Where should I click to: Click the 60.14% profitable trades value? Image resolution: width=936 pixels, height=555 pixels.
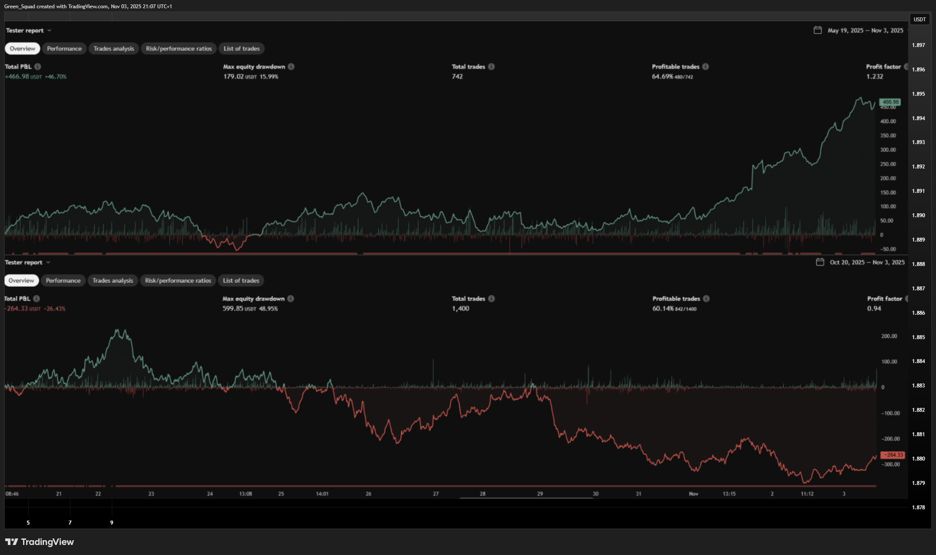(x=663, y=309)
